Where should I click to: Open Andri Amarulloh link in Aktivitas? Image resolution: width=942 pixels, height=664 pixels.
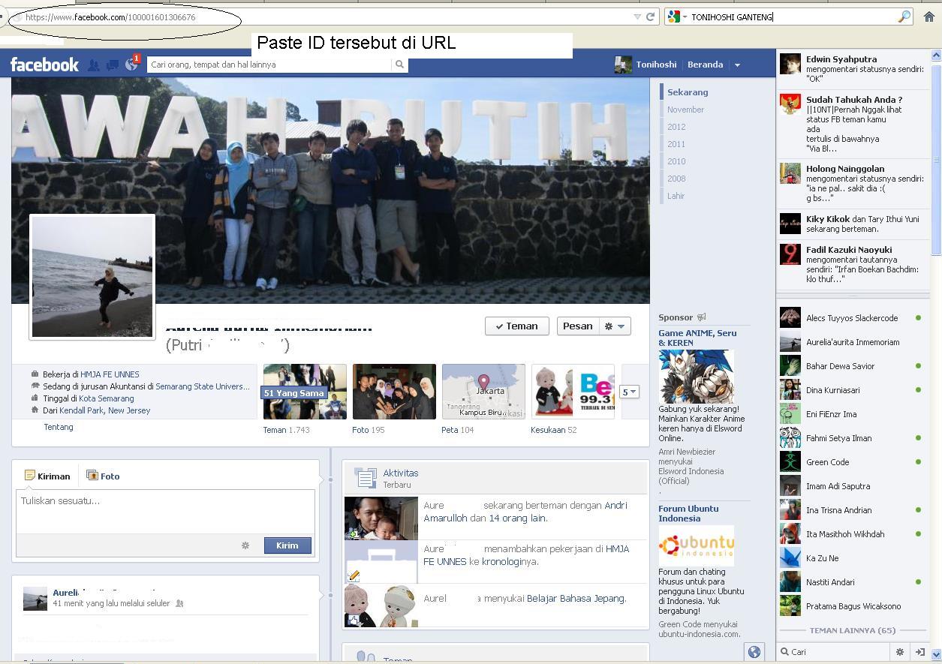(x=525, y=512)
